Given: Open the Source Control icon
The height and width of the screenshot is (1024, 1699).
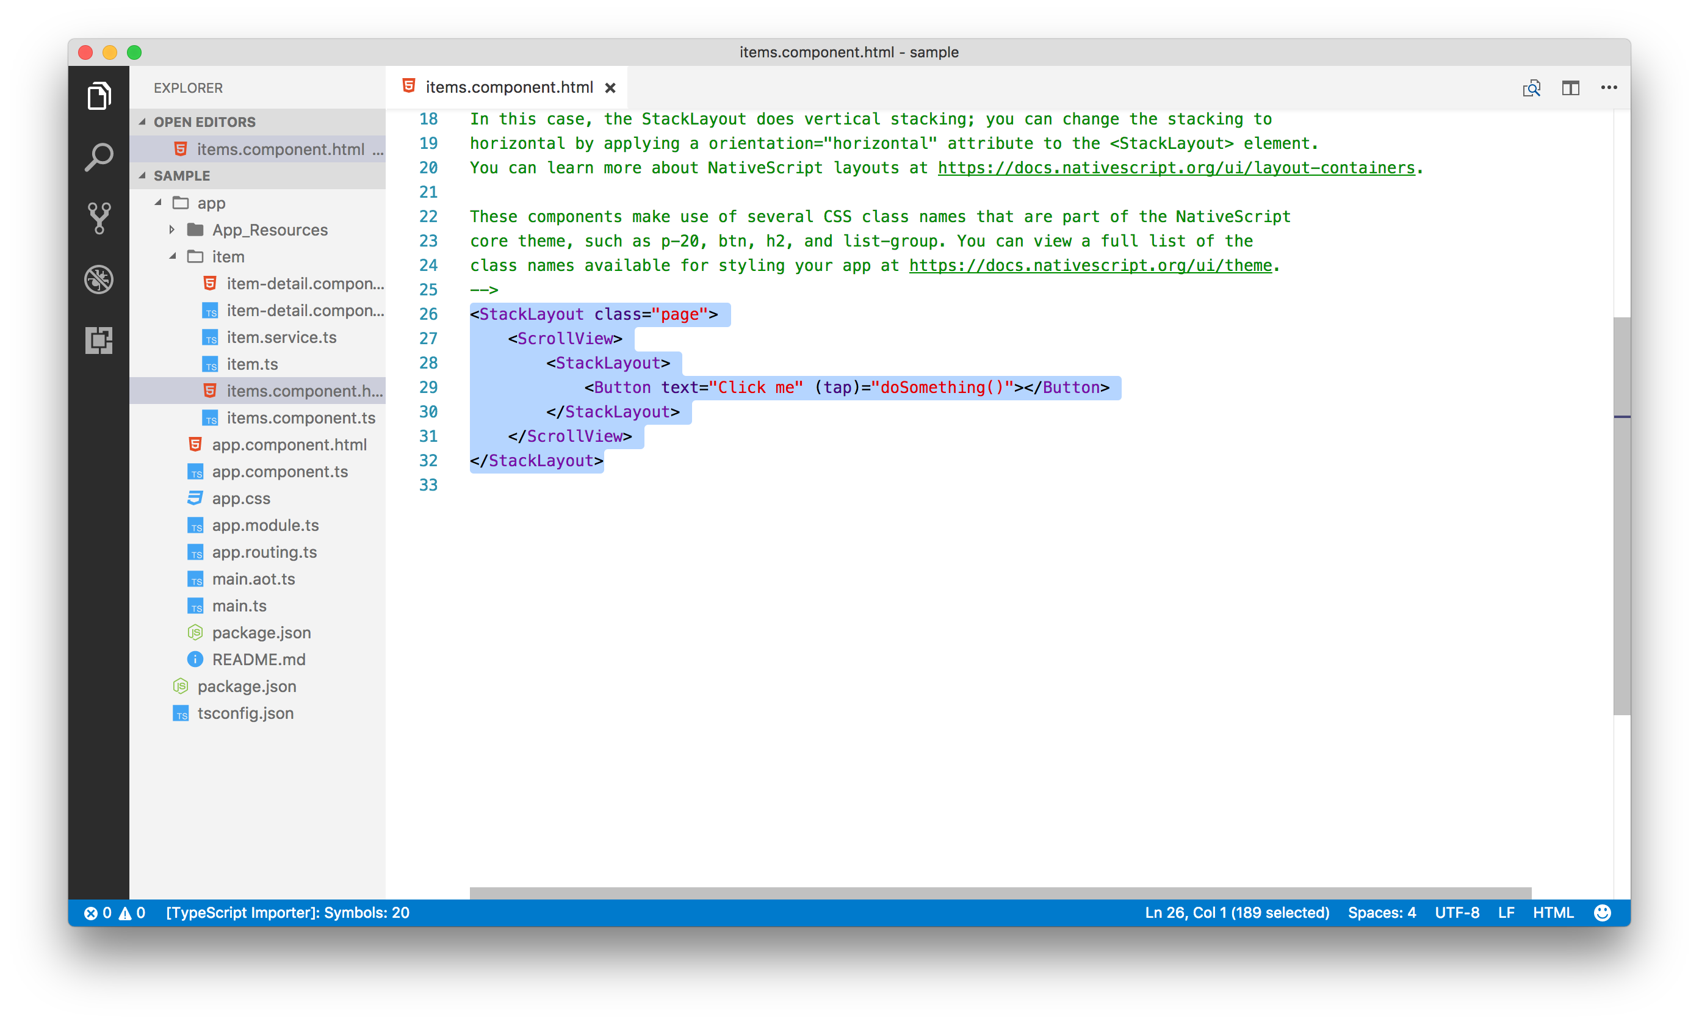Looking at the screenshot, I should click(x=99, y=218).
